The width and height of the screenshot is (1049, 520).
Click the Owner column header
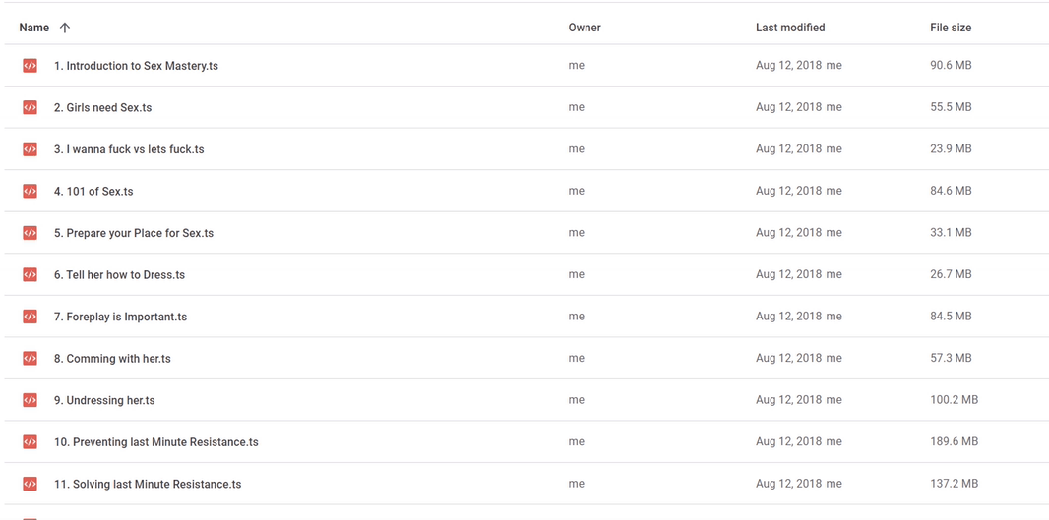pyautogui.click(x=585, y=28)
